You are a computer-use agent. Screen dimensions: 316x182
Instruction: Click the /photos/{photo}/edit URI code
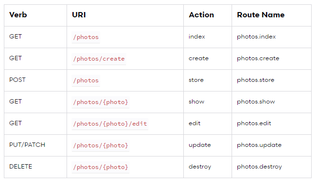click(110, 124)
